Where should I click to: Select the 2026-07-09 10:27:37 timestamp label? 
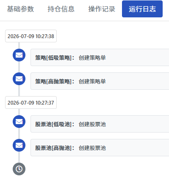31,102
